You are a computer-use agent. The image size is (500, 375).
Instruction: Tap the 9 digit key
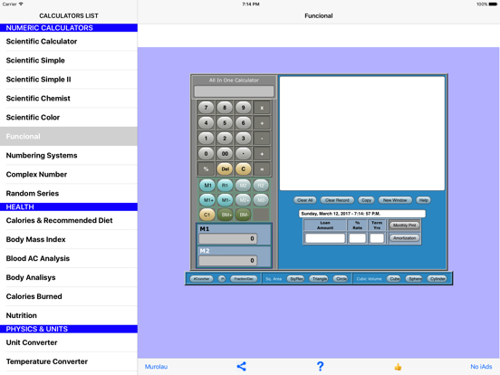pos(243,108)
